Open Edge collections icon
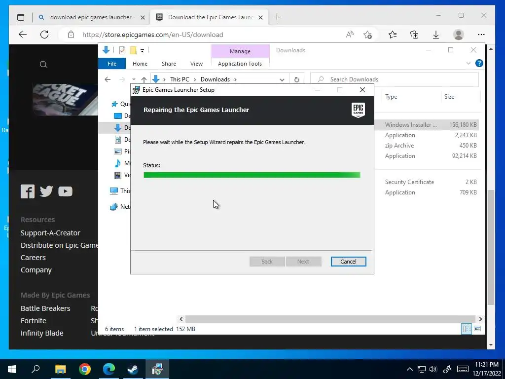This screenshot has height=379, width=505. pos(414,35)
